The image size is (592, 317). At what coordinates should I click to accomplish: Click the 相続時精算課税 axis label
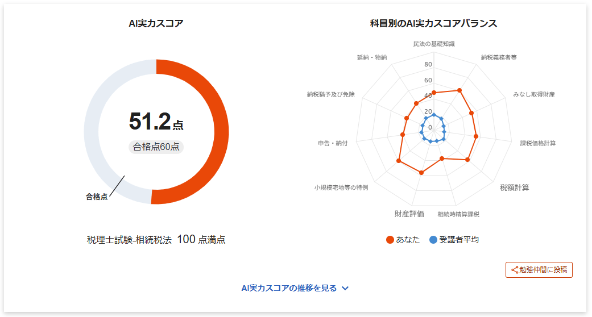[x=458, y=214]
